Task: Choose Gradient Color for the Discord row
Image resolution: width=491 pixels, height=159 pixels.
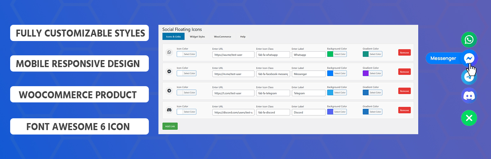Action: (x=372, y=112)
